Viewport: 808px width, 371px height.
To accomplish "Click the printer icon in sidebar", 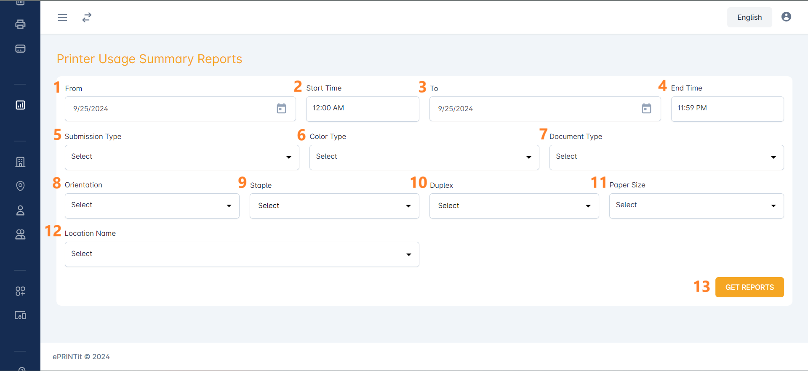I will pyautogui.click(x=20, y=24).
